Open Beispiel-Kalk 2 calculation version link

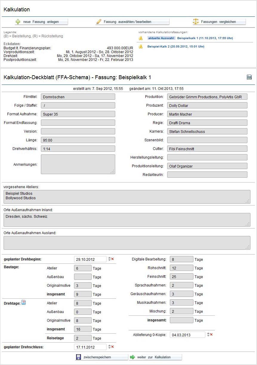tap(176, 47)
